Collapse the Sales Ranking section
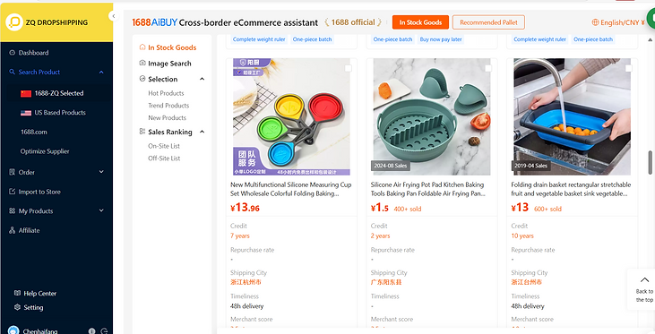Viewport: 655px width, 334px height. (x=203, y=132)
